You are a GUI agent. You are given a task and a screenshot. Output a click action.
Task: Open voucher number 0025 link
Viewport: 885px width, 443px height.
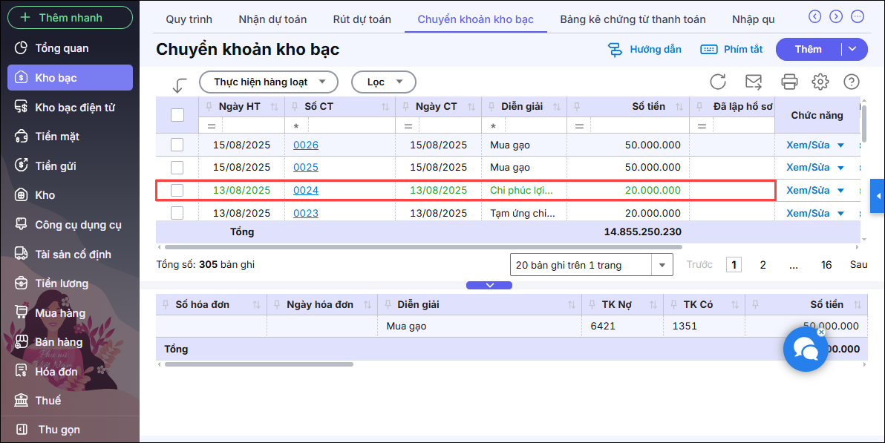306,168
